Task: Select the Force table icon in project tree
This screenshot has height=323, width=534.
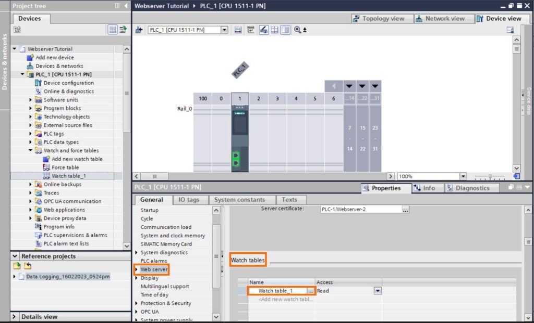Action: tap(46, 167)
